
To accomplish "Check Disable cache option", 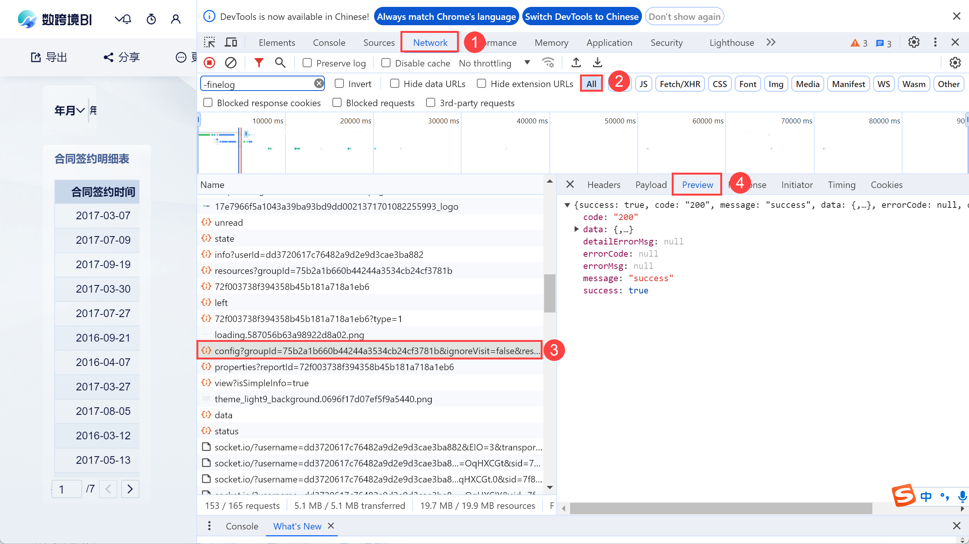I will pyautogui.click(x=386, y=63).
